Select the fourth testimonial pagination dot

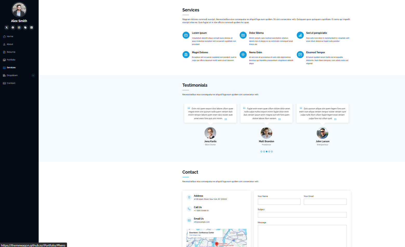269,152
